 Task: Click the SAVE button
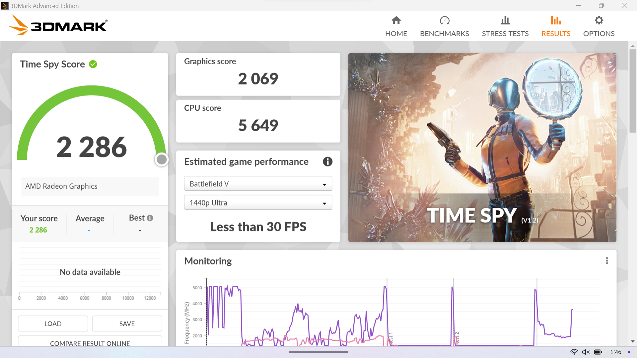coord(127,324)
